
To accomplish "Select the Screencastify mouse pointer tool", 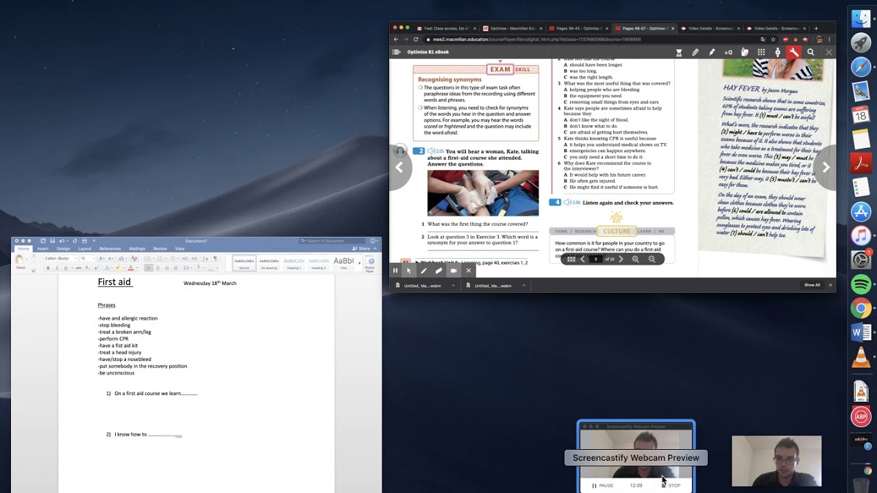I will 409,270.
